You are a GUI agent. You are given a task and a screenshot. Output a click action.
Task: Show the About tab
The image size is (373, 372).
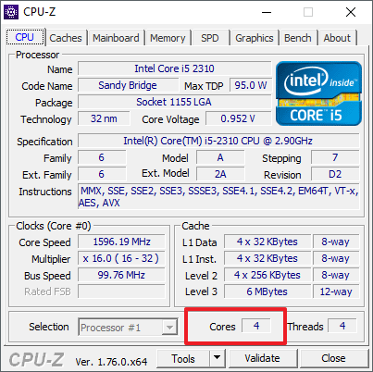(337, 38)
